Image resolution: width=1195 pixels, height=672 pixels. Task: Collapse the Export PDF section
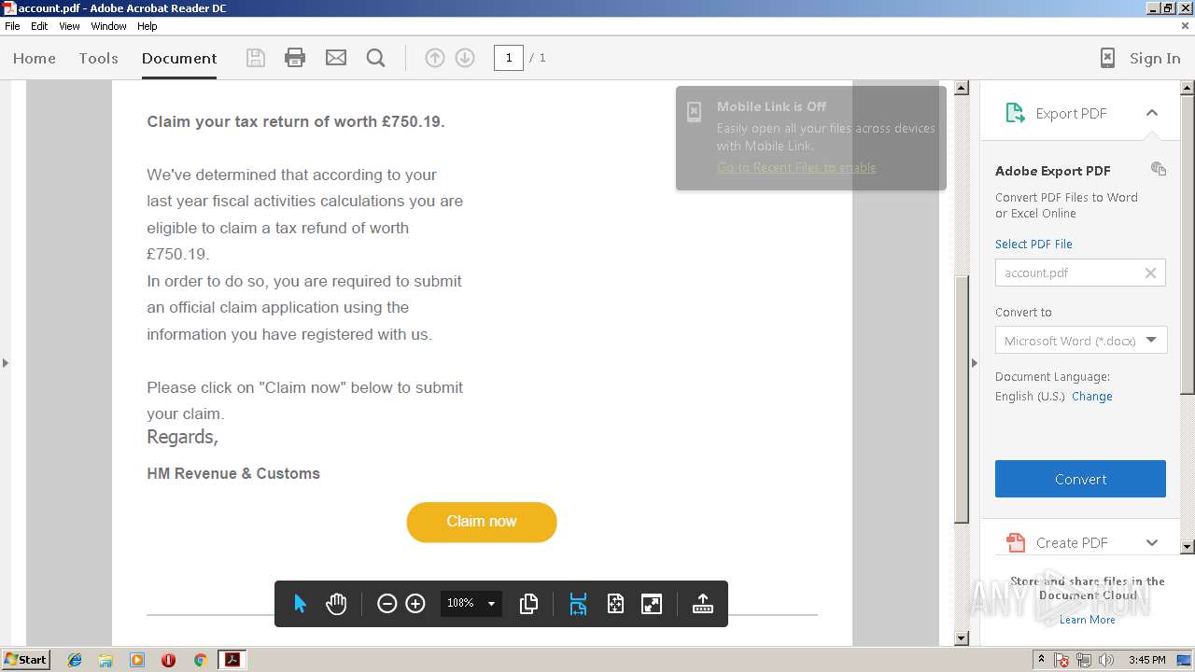coord(1151,113)
